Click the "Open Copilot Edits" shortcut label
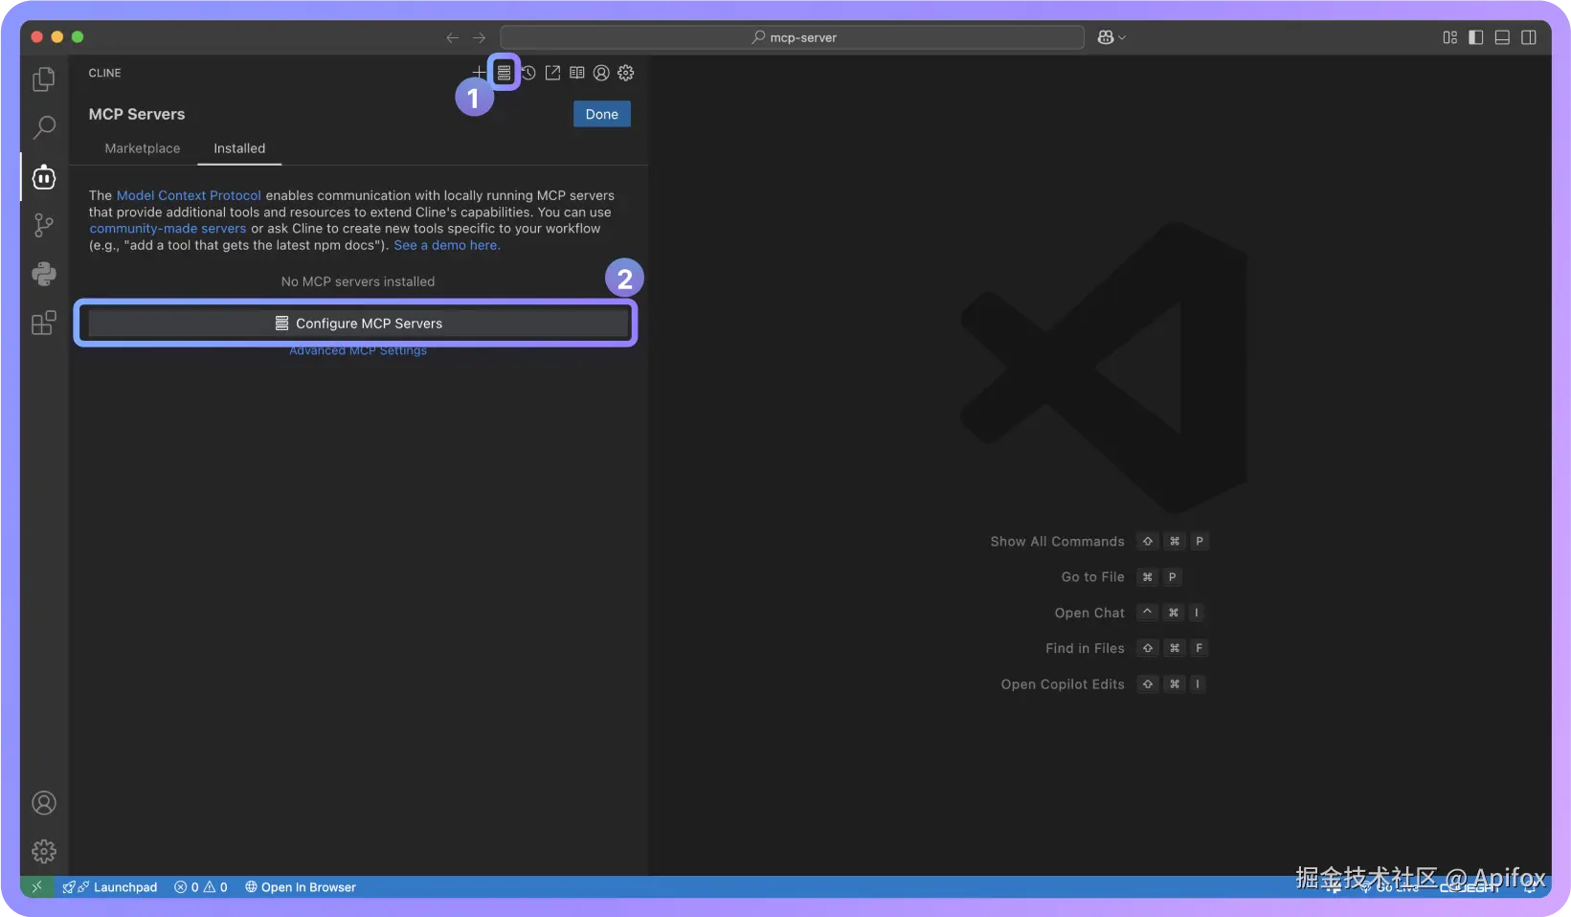The image size is (1571, 917). click(1063, 684)
